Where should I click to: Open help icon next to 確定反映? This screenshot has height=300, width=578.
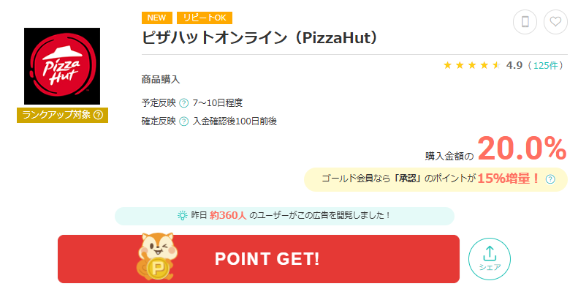183,121
